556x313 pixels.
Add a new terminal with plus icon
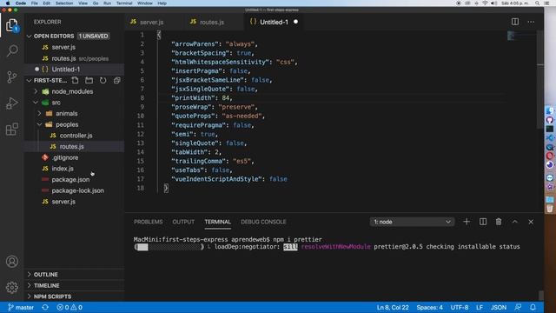[x=467, y=222]
